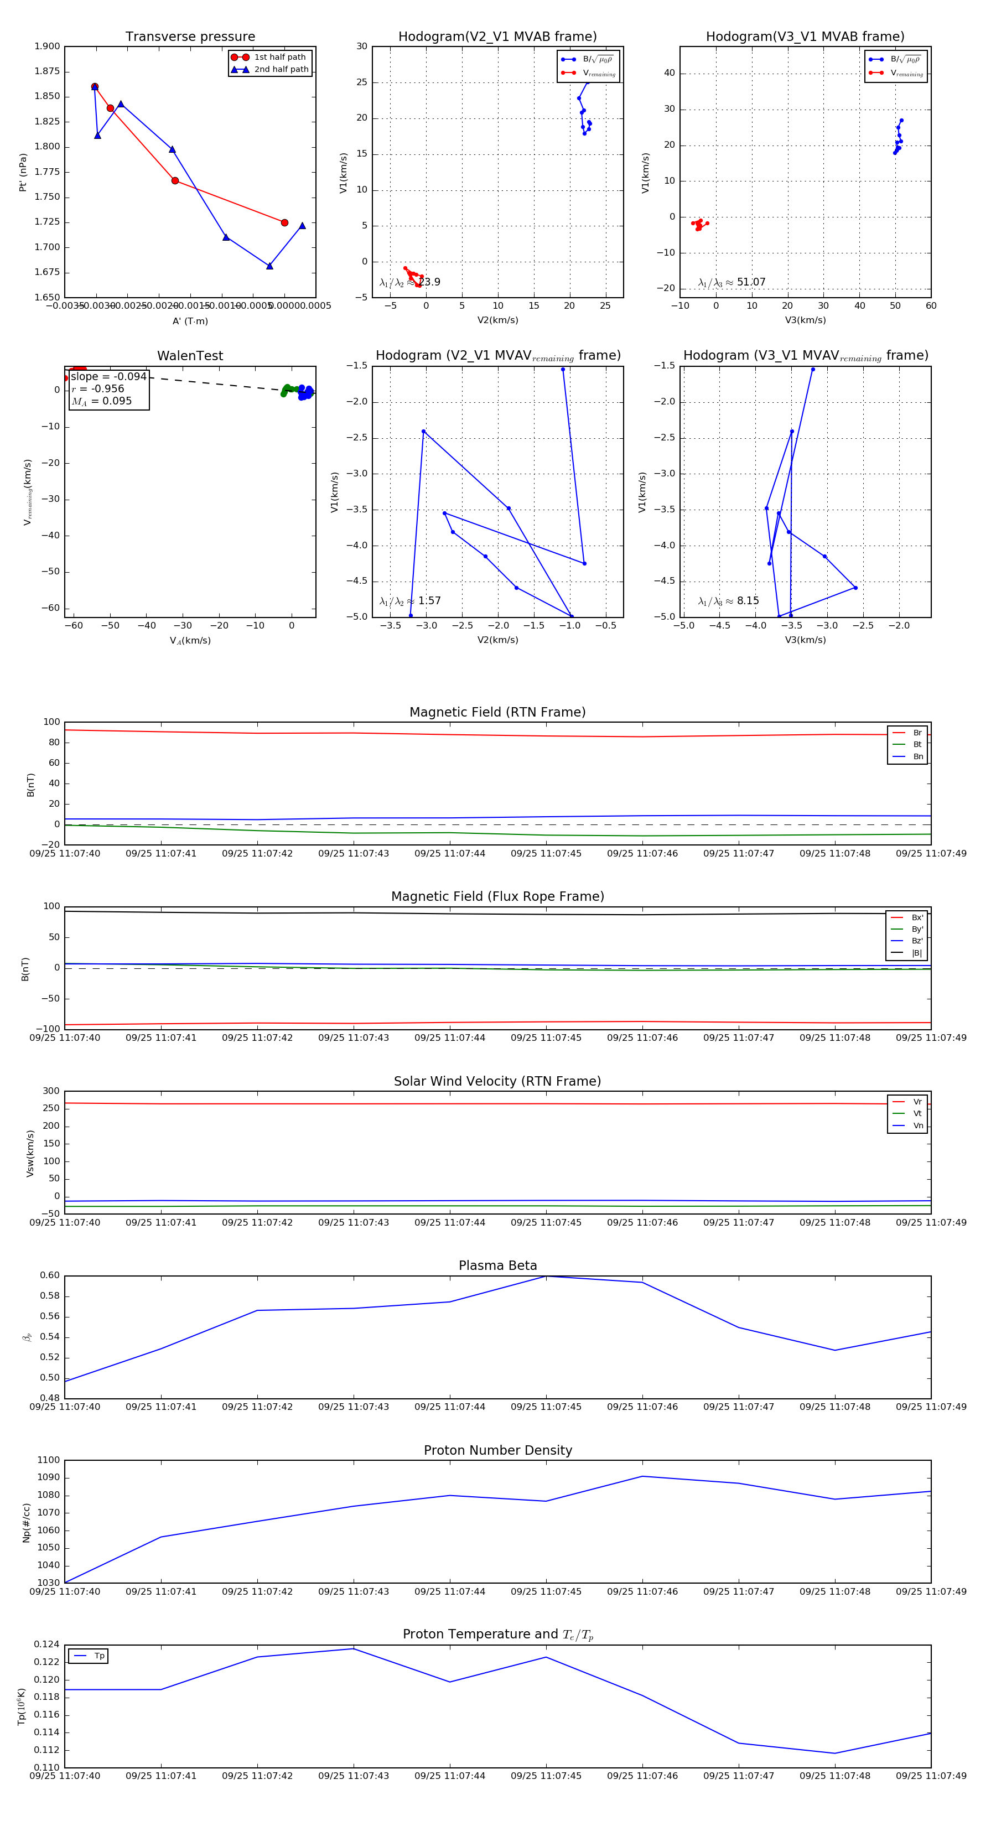Viewport: 996px width, 1826px height.
Task: Click the Proton Number Density title
Action: pyautogui.click(x=497, y=1450)
